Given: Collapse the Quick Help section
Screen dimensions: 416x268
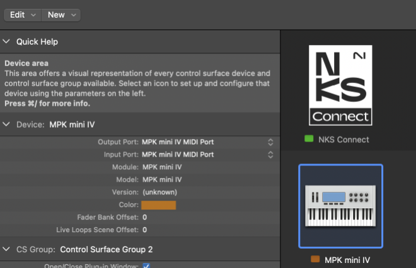Looking at the screenshot, I should [6, 42].
